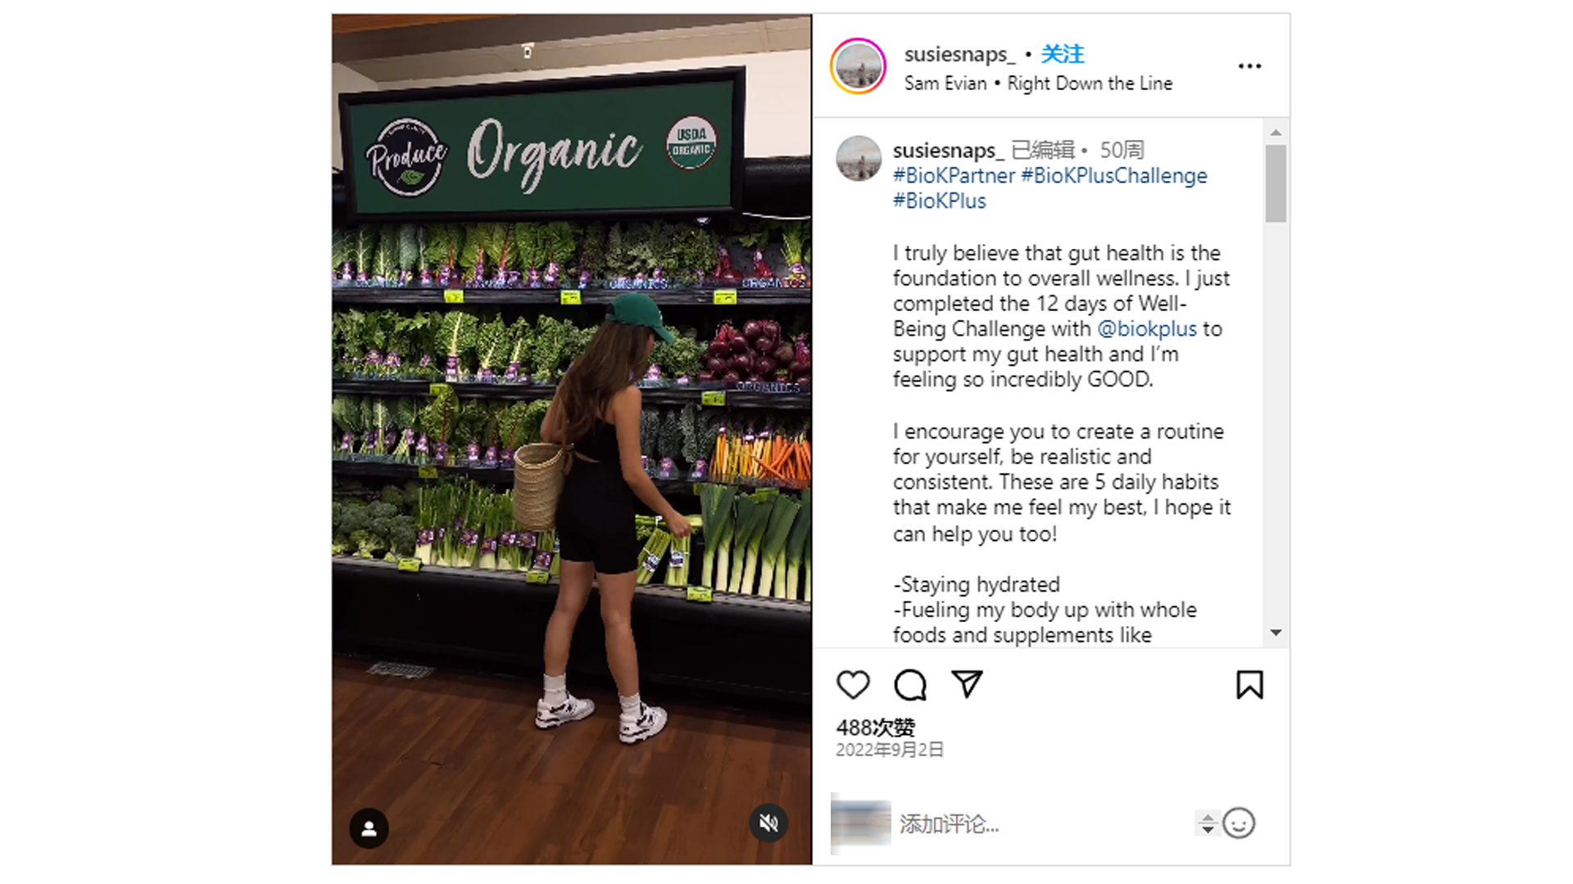
Task: Open the #BioKPlusChallenge hashtag
Action: pyautogui.click(x=1114, y=176)
